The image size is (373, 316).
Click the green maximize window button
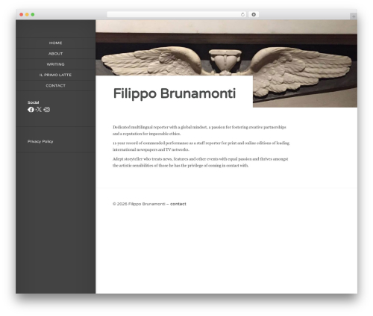click(x=33, y=15)
